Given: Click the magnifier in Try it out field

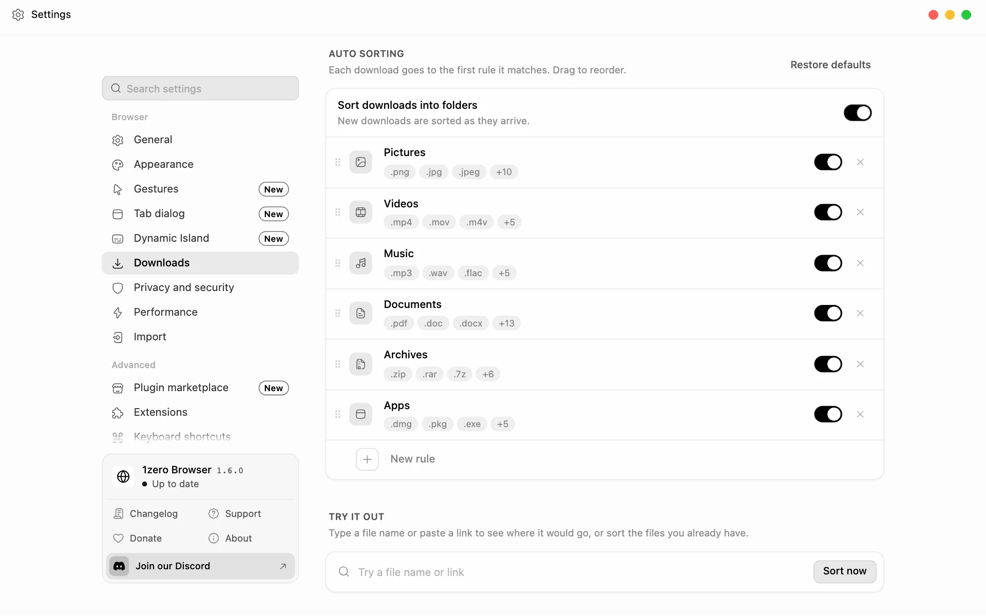Looking at the screenshot, I should coord(344,572).
